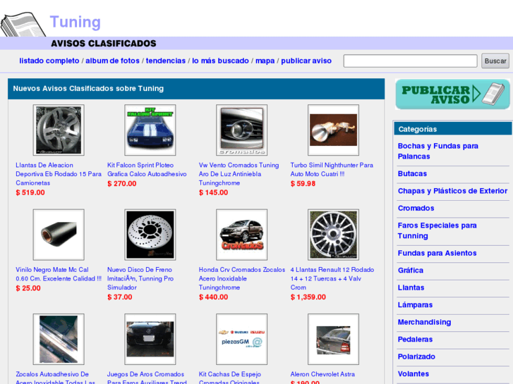Open thumbnail of Llantas De Aleacion wheel
The width and height of the screenshot is (513, 384).
pyautogui.click(x=59, y=130)
